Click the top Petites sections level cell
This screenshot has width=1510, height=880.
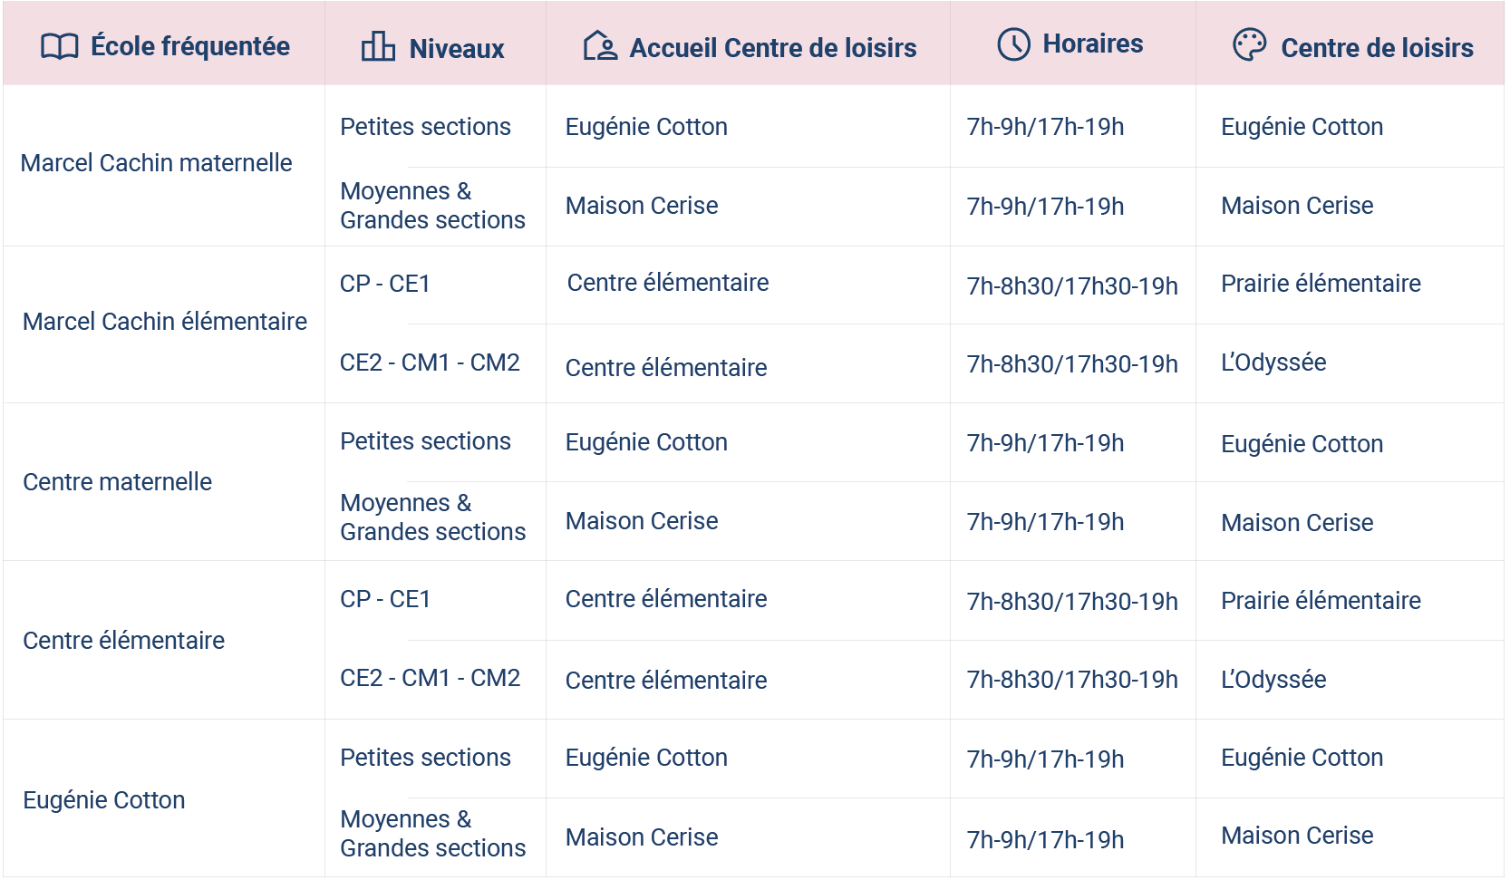[x=425, y=127]
